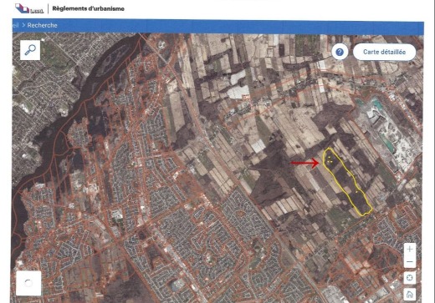Select the yellow outlined parcel on map
This screenshot has width=435, height=303.
click(346, 182)
